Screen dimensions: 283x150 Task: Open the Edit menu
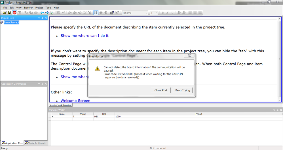(12, 8)
